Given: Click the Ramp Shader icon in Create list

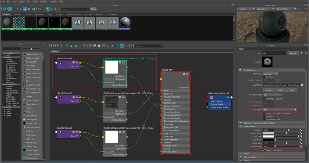Looking at the screenshot, I should pyautogui.click(x=24, y=115).
